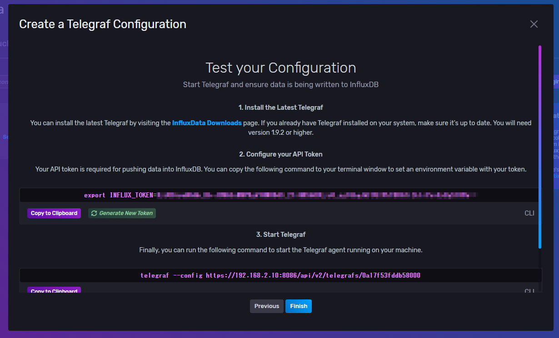This screenshot has width=559, height=338.
Task: Click the dialog's vertical scrollbar thumb
Action: (540, 147)
